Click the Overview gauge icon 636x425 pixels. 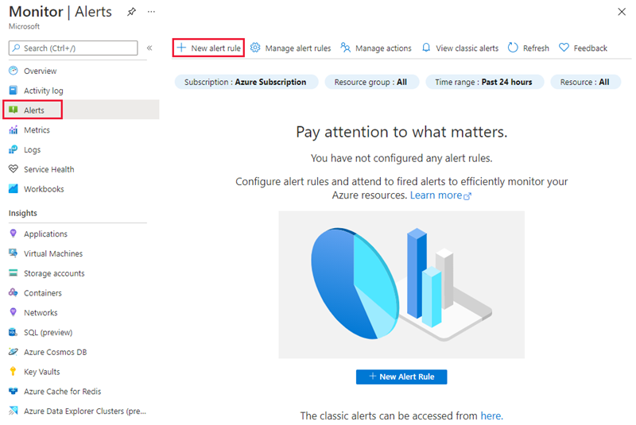(x=14, y=71)
